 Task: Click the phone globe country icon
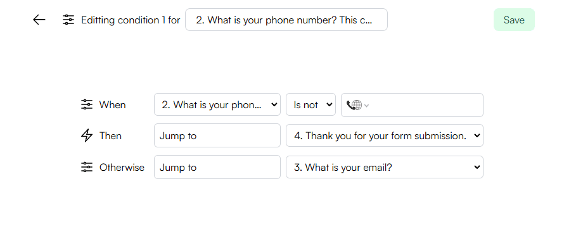[354, 105]
